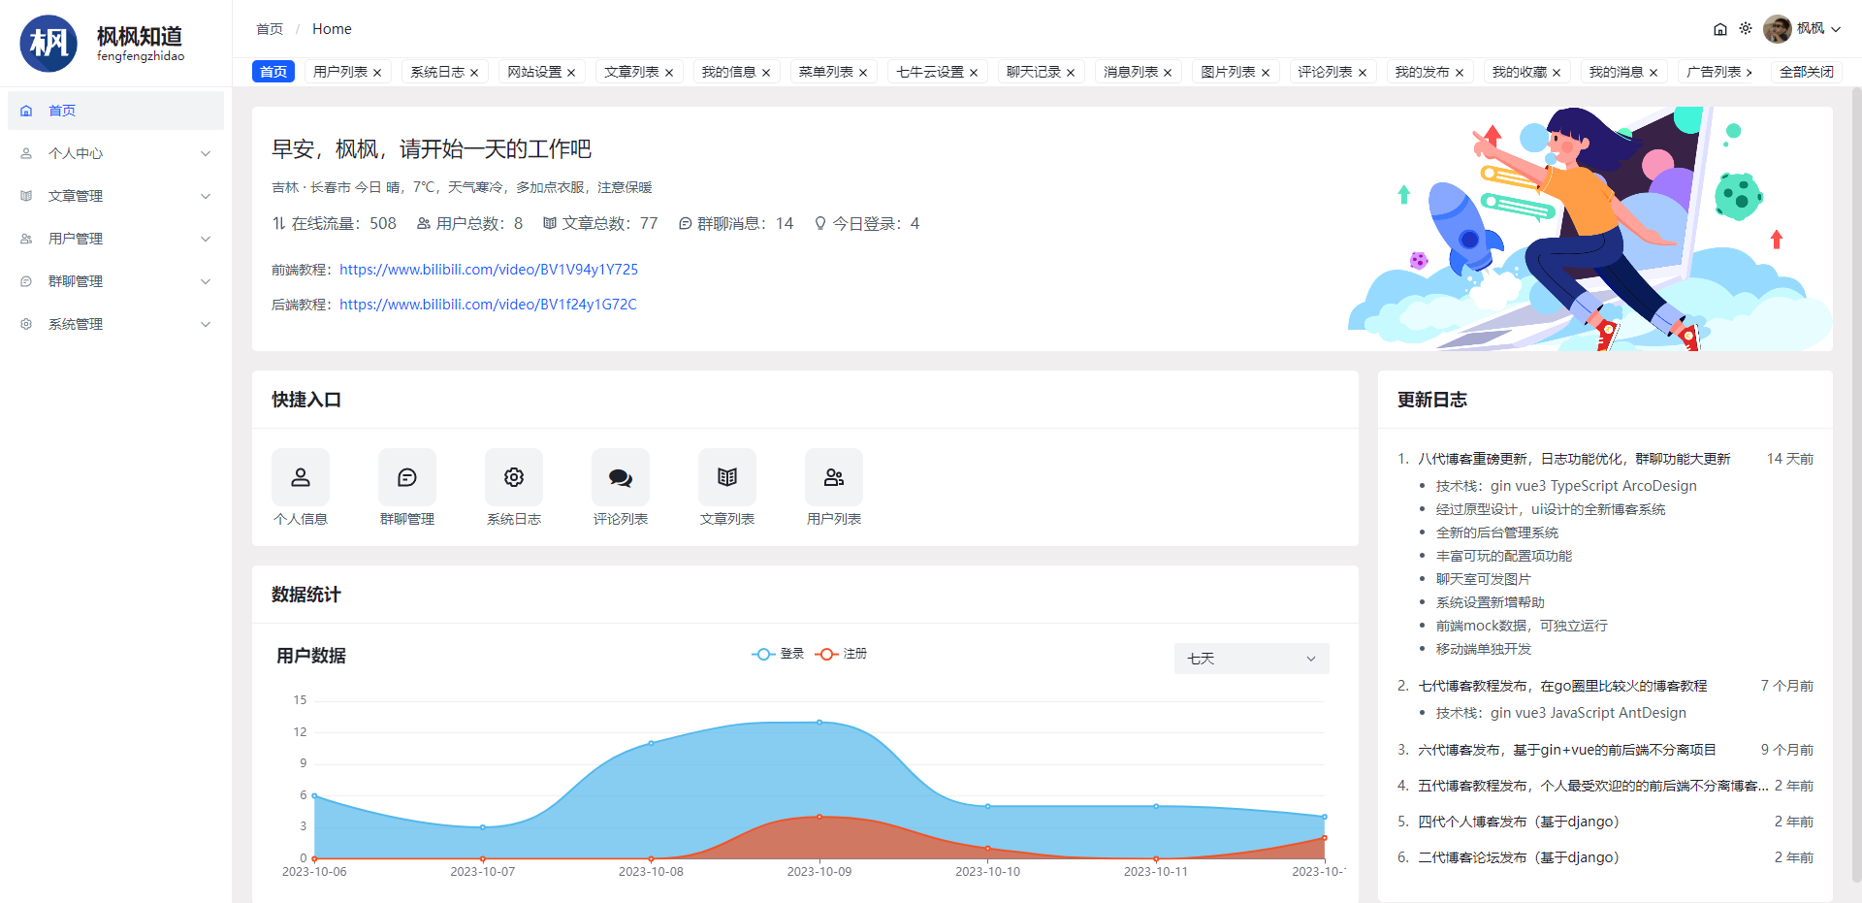
Task: Expand the 个人中心 sidebar menu
Action: (x=115, y=153)
